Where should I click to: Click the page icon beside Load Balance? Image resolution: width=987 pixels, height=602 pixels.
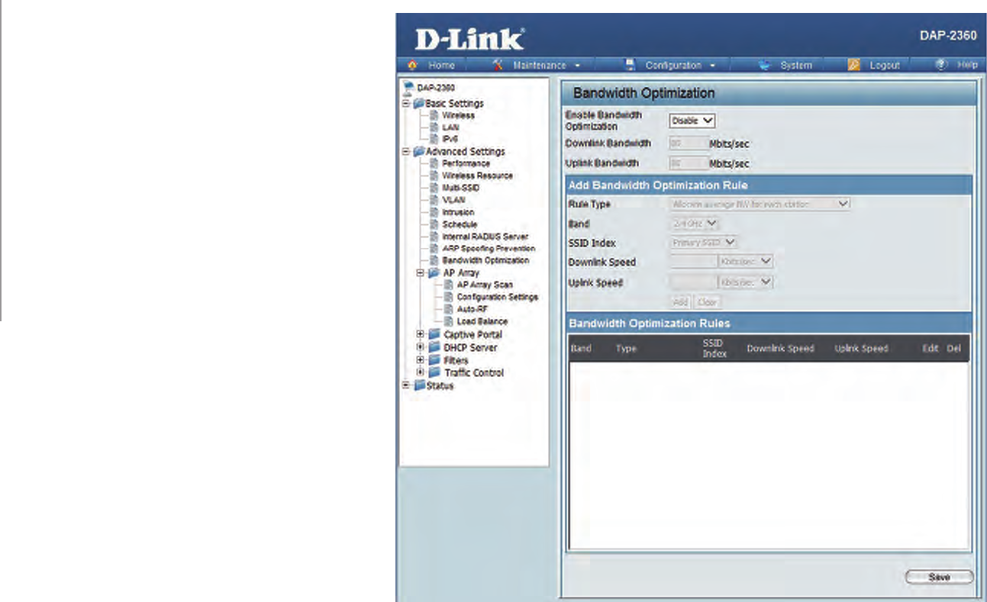449,321
